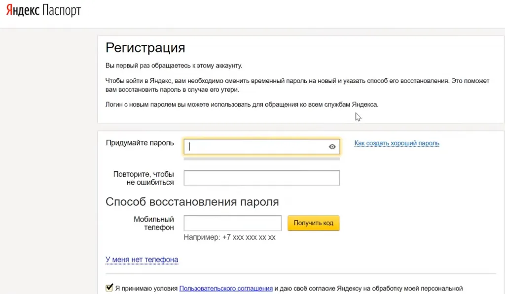Click the Вы первый раз обращаетесь sentence
This screenshot has width=505, height=294.
[174, 65]
